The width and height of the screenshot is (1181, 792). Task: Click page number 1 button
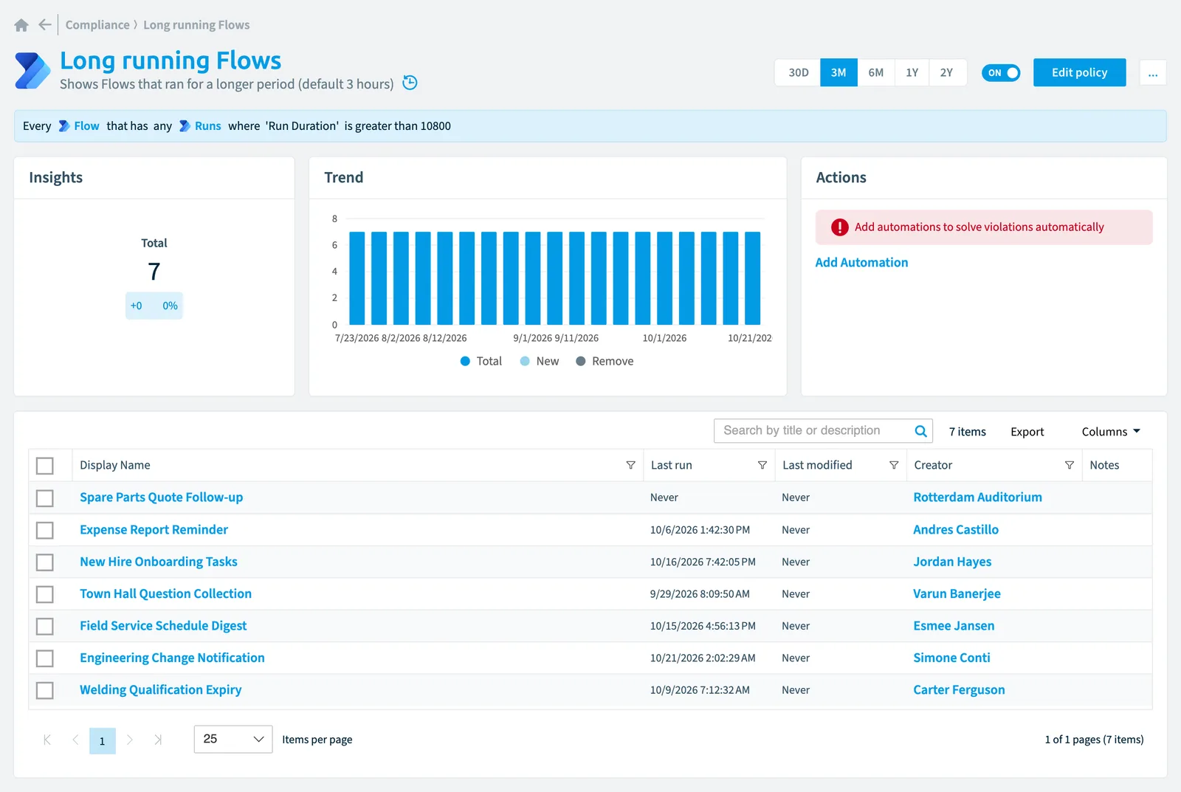(103, 740)
